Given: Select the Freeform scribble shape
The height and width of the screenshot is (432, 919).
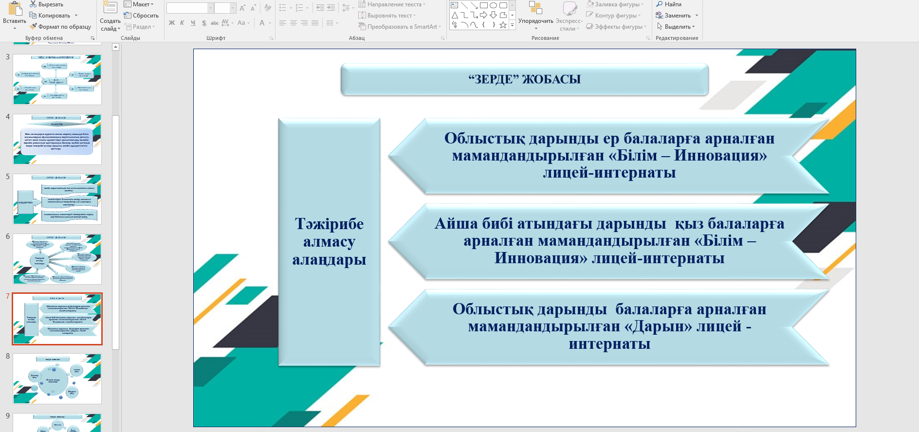Looking at the screenshot, I should tap(454, 25).
